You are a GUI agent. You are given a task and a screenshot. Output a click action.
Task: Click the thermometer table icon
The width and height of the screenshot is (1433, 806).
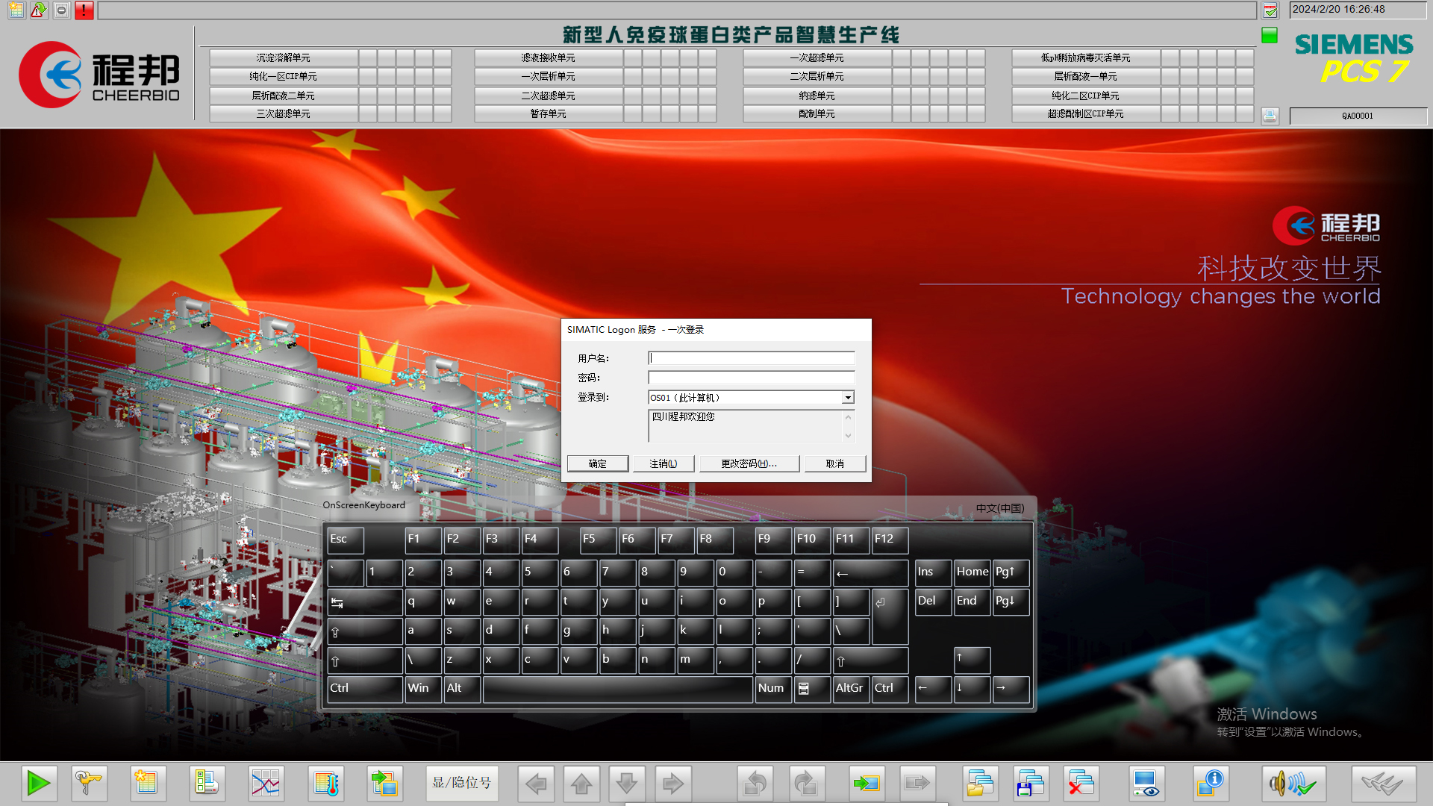click(326, 784)
